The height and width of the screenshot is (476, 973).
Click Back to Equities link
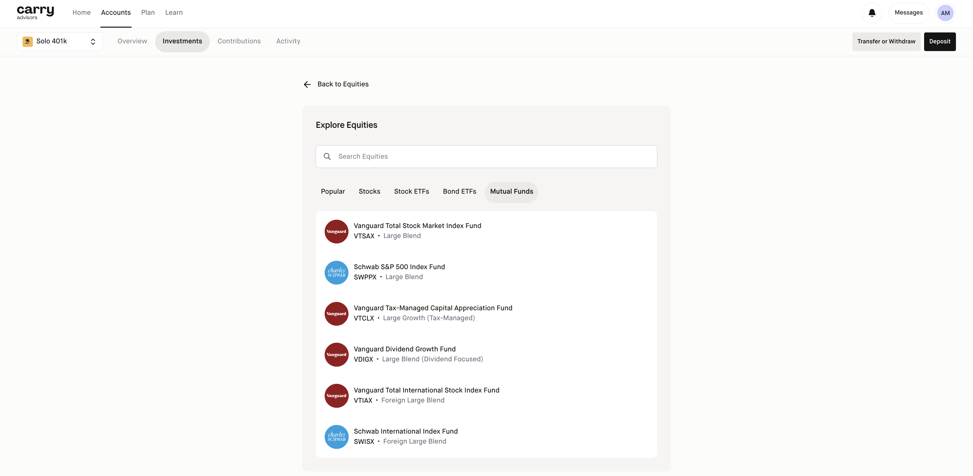pyautogui.click(x=343, y=84)
